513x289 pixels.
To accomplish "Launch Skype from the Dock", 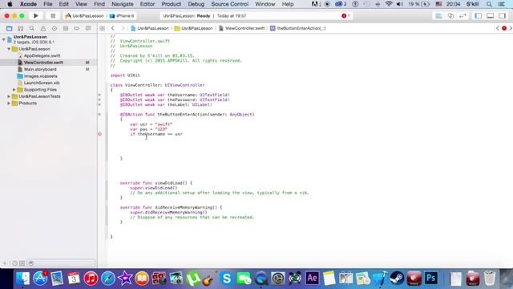I will coord(226,279).
